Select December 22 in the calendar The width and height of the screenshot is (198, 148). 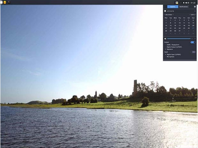click(x=171, y=28)
